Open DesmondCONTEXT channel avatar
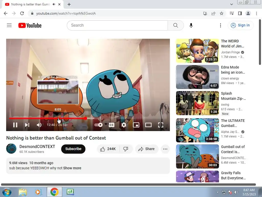The width and height of the screenshot is (262, 197). point(11,149)
